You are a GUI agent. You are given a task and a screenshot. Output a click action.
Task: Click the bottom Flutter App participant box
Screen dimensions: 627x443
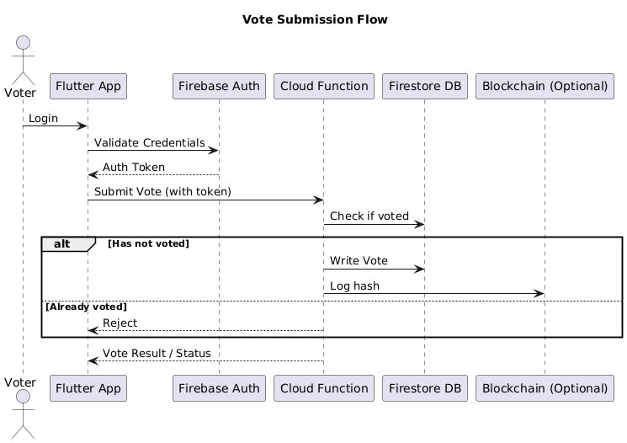pos(88,388)
